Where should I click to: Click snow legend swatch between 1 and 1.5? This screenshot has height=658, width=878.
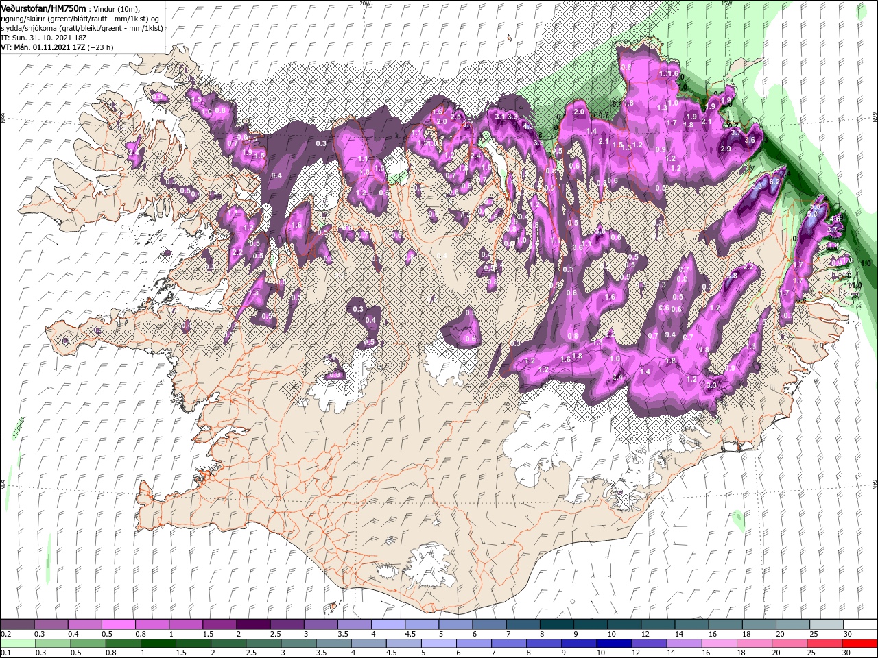186,624
